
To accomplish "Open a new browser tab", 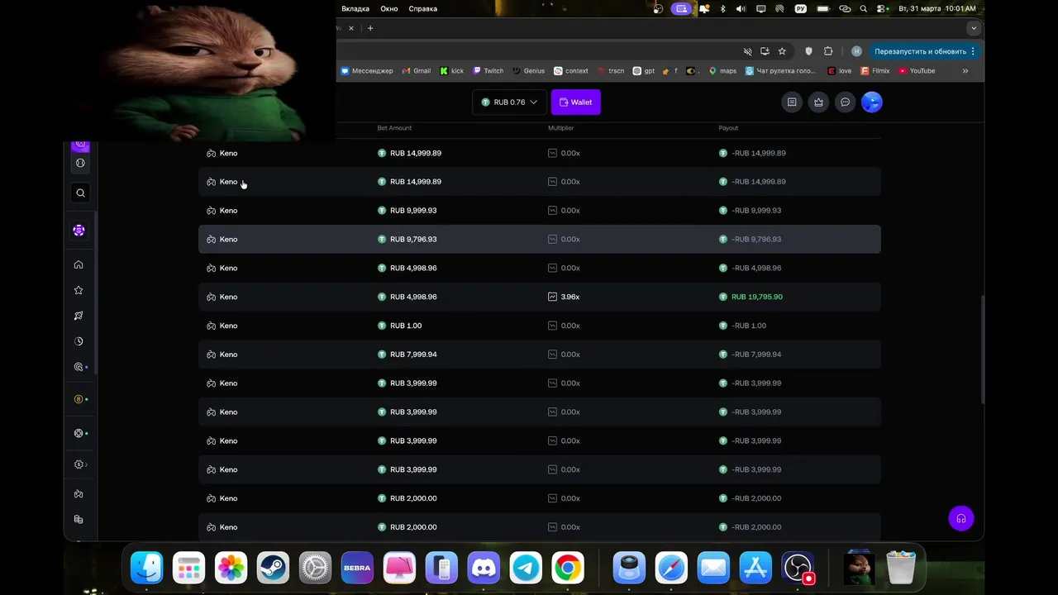I will tap(370, 28).
